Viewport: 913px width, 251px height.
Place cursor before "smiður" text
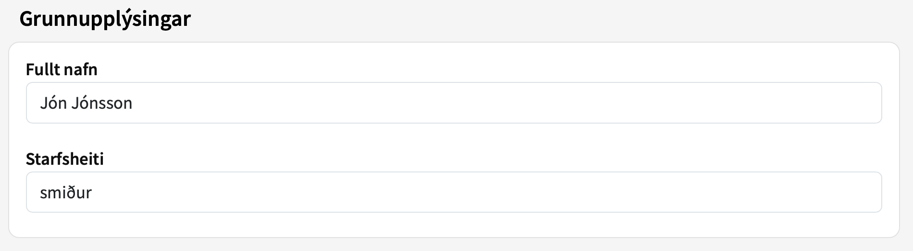pyautogui.click(x=40, y=193)
